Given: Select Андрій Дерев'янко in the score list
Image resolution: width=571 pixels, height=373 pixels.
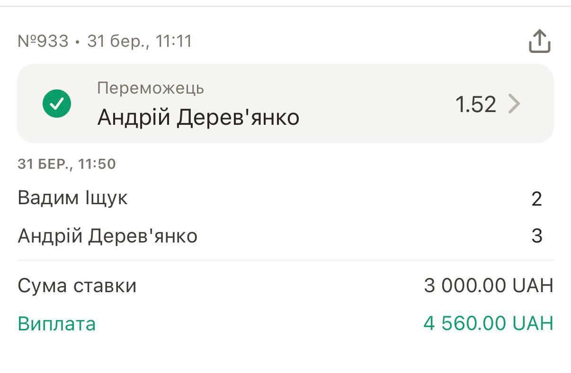Looking at the screenshot, I should tap(107, 235).
